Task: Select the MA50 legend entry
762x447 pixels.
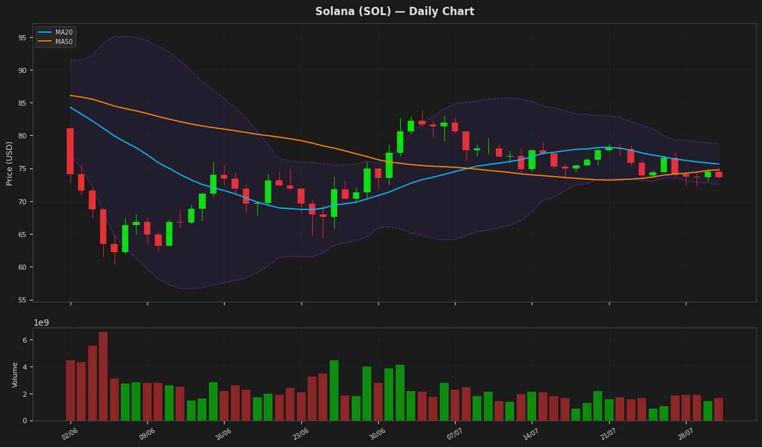Action: pos(55,41)
